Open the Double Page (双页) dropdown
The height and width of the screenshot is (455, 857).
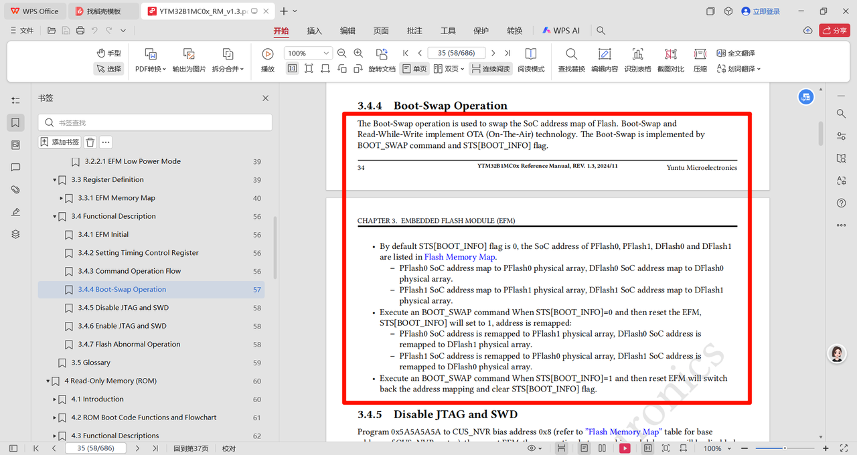click(x=449, y=69)
